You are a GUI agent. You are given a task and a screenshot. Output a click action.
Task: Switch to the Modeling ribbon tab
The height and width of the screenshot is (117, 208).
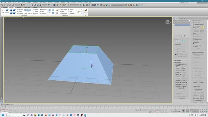click(x=5, y=7)
